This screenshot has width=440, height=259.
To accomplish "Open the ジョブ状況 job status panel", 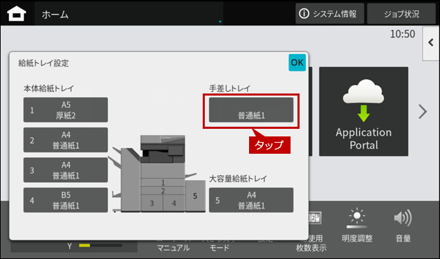I will click(401, 14).
